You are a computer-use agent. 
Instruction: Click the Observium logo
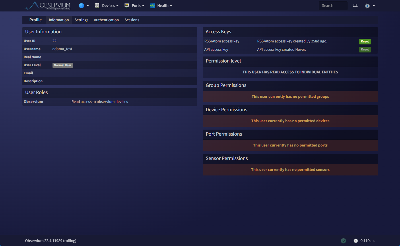(47, 6)
